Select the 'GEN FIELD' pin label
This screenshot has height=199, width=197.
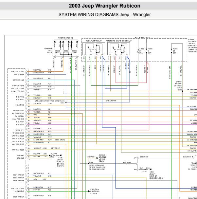20,191
